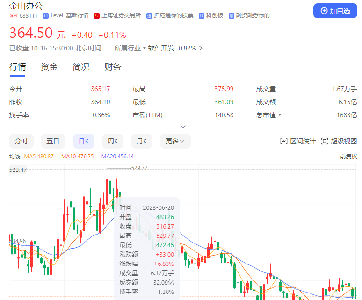Open the 总市值 dropdown arrow

(x=280, y=115)
